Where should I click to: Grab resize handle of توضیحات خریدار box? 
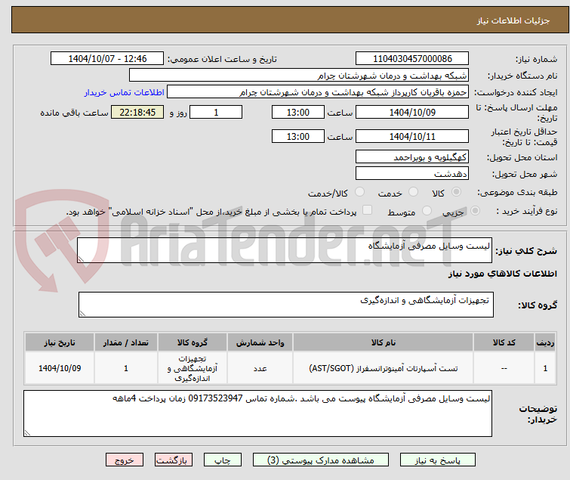click(x=28, y=432)
